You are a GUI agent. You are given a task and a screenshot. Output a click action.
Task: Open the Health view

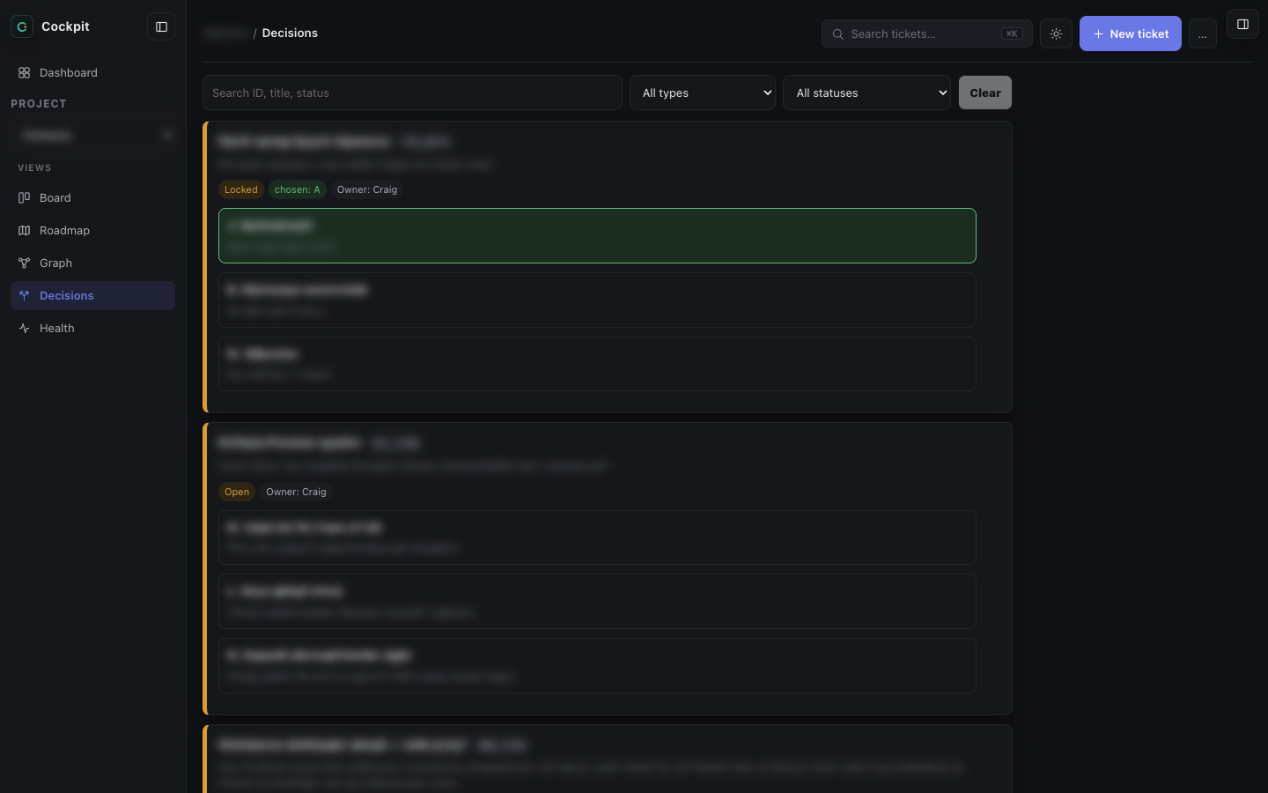pos(92,328)
